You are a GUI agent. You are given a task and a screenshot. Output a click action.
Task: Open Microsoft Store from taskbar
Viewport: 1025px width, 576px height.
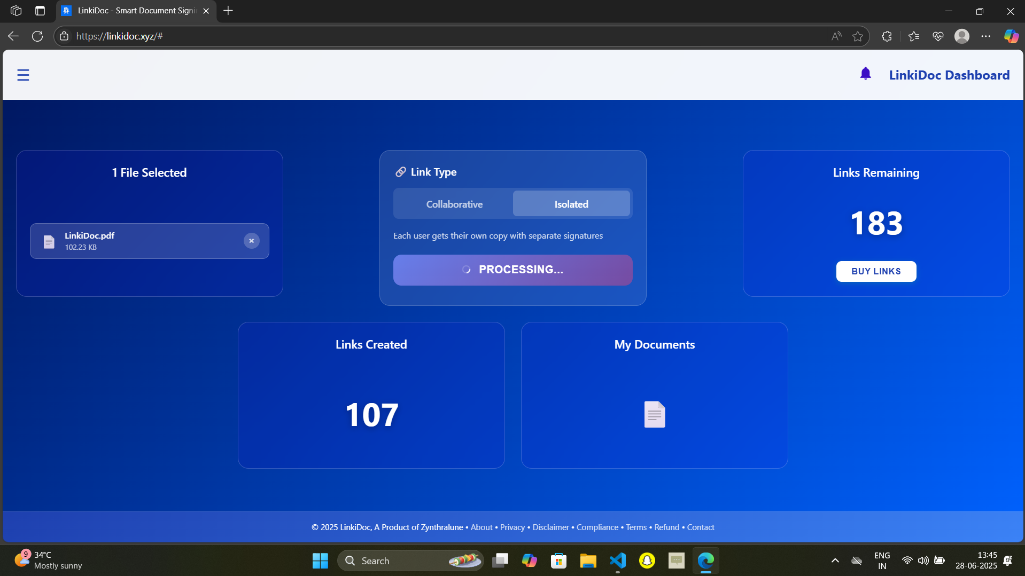coord(559,561)
